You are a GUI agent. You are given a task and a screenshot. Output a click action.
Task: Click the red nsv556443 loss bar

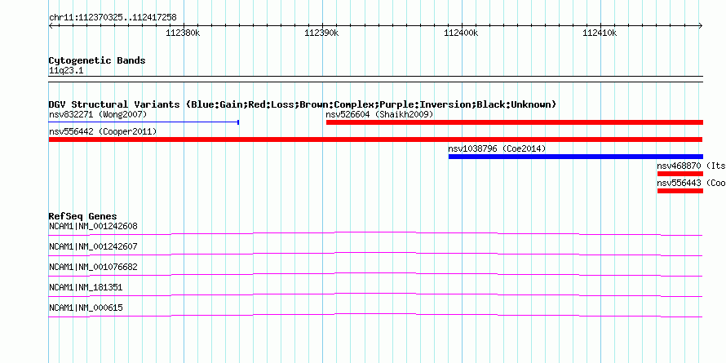pos(680,191)
